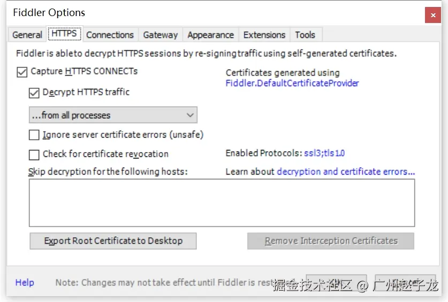Select the HTTPS tab
Viewport: 448px width, 302px height.
tap(64, 34)
